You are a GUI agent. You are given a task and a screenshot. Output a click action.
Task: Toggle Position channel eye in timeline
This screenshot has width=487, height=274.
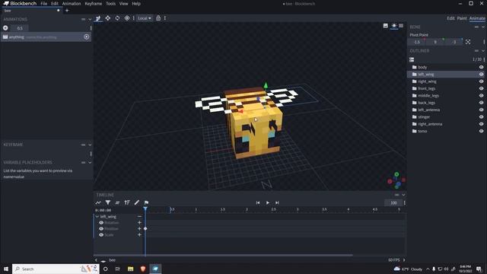101,228
